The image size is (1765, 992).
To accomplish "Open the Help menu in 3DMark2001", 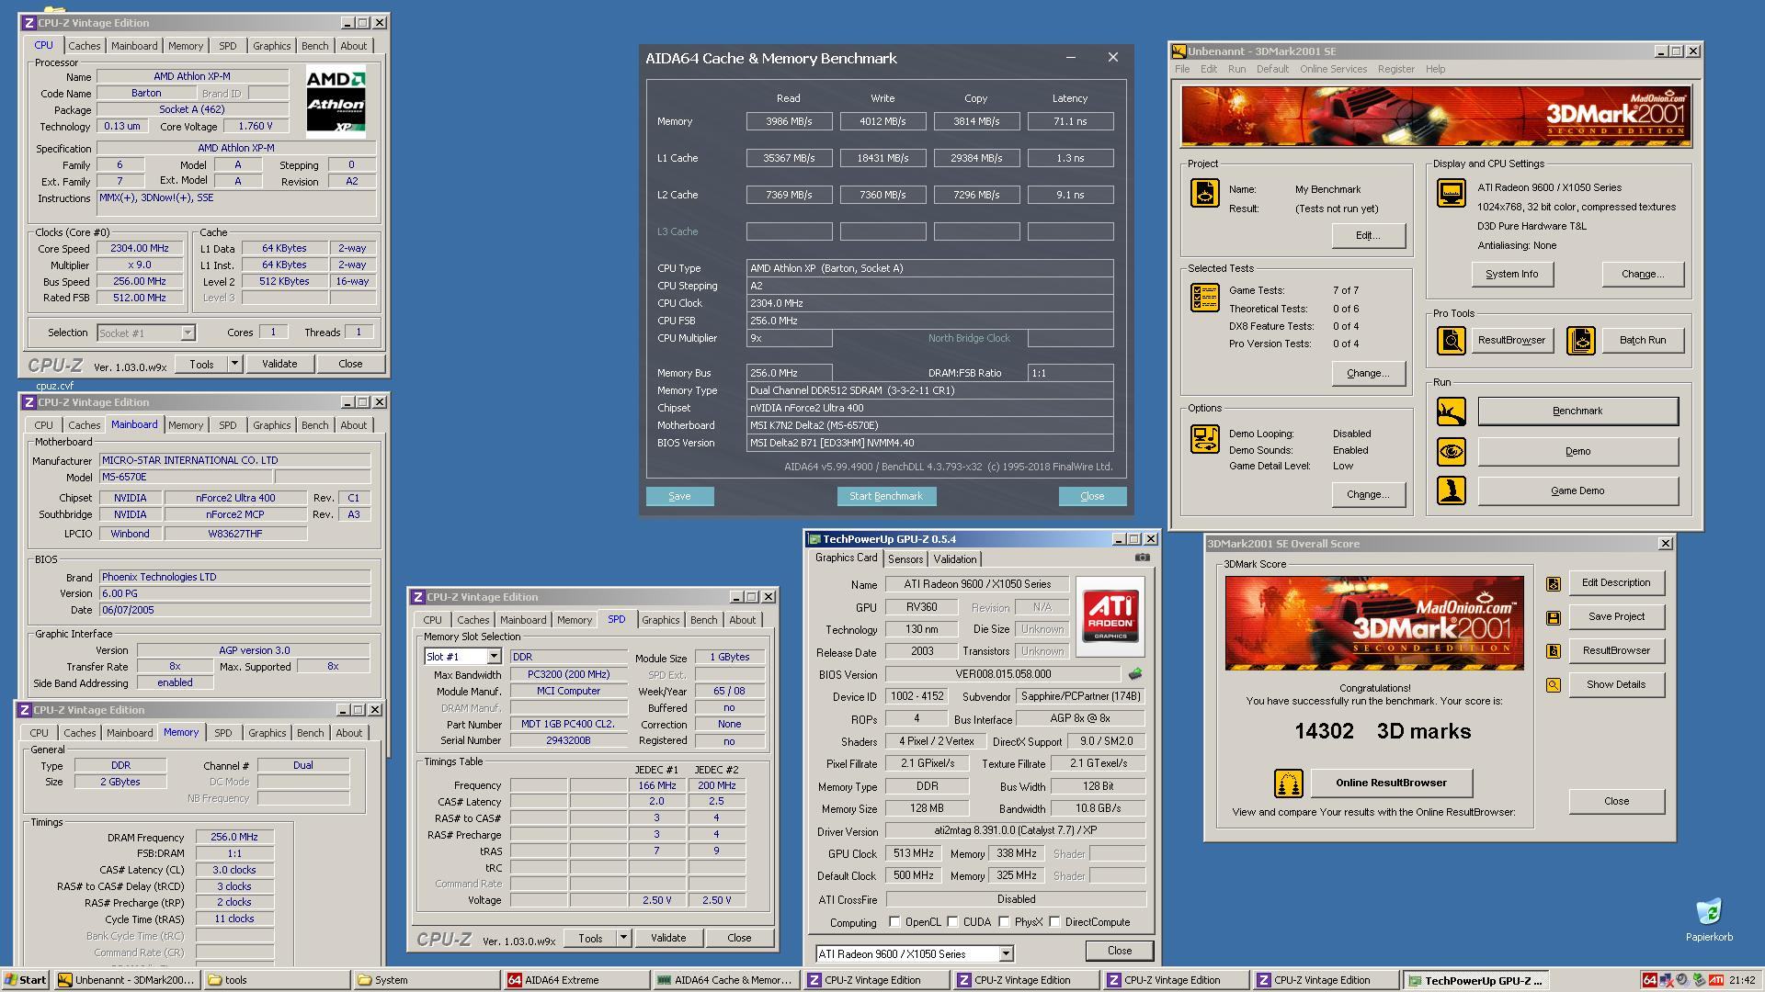I will pos(1435,70).
